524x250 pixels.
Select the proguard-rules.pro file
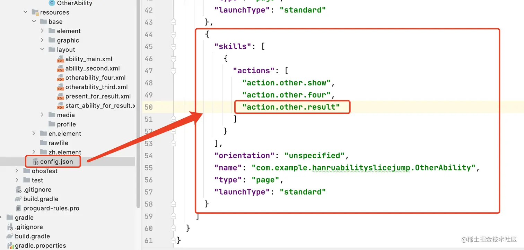[51, 208]
